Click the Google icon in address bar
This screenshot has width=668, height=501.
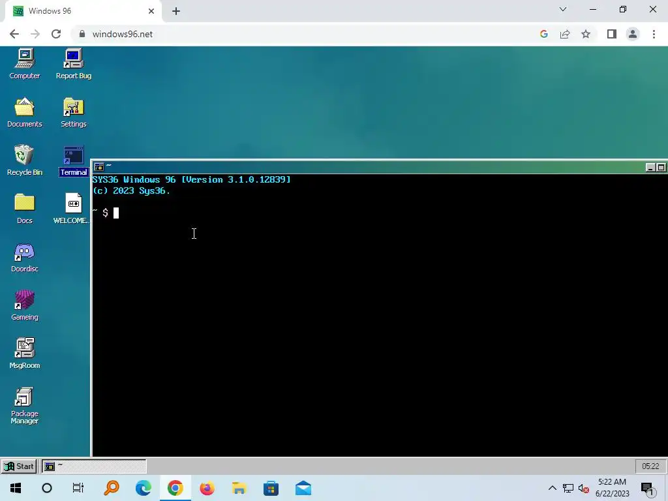pyautogui.click(x=543, y=34)
